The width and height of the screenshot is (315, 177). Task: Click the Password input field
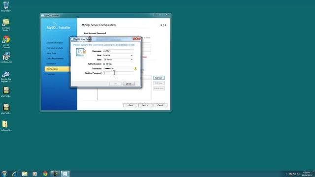[118, 69]
